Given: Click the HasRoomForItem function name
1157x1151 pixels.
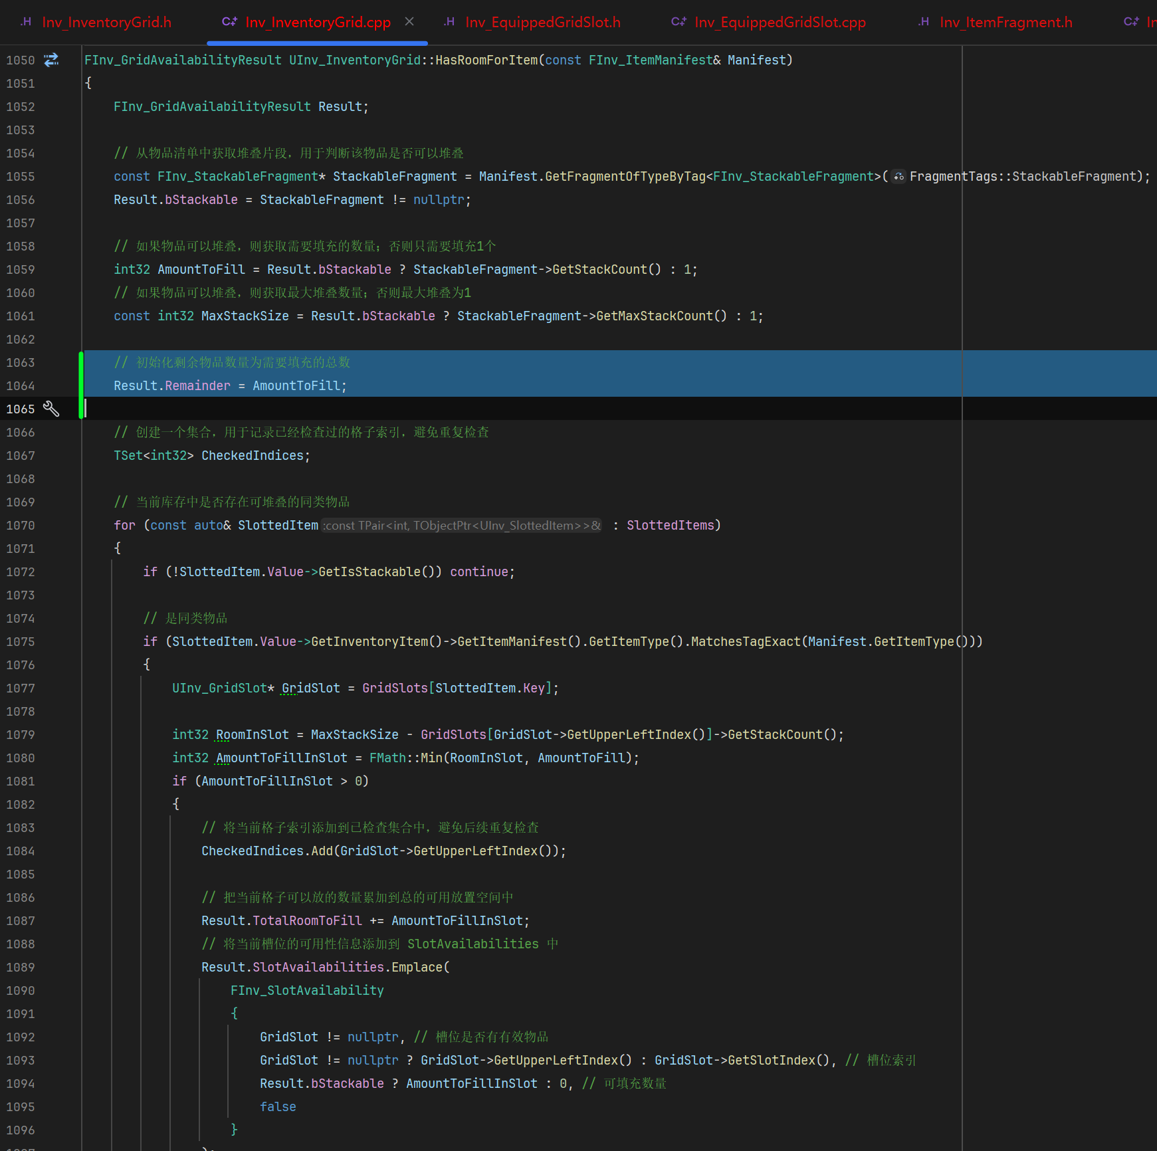Looking at the screenshot, I should pos(486,60).
